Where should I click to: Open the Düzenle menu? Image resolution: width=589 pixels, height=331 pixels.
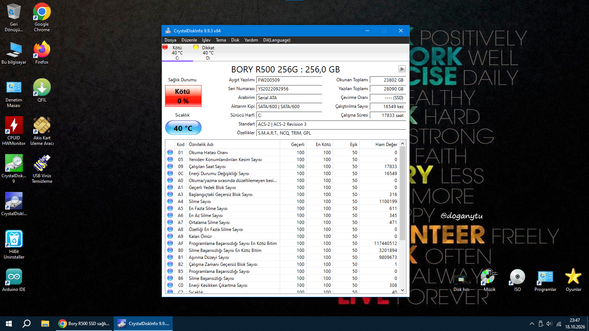click(189, 40)
